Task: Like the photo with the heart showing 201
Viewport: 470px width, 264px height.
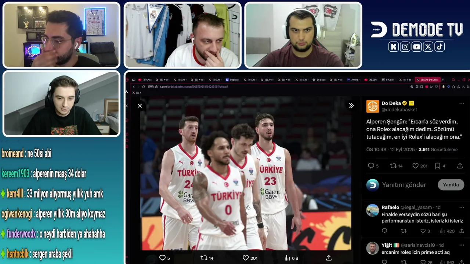Action: tap(250, 258)
